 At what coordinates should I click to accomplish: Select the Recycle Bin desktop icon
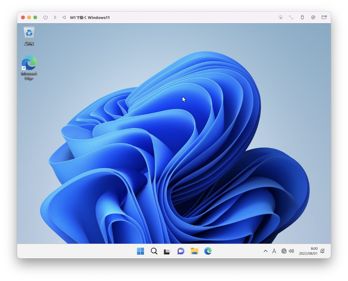(29, 36)
